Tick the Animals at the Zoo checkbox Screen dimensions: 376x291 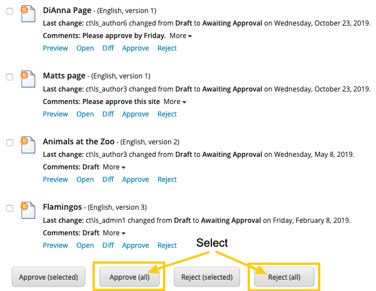pos(10,143)
